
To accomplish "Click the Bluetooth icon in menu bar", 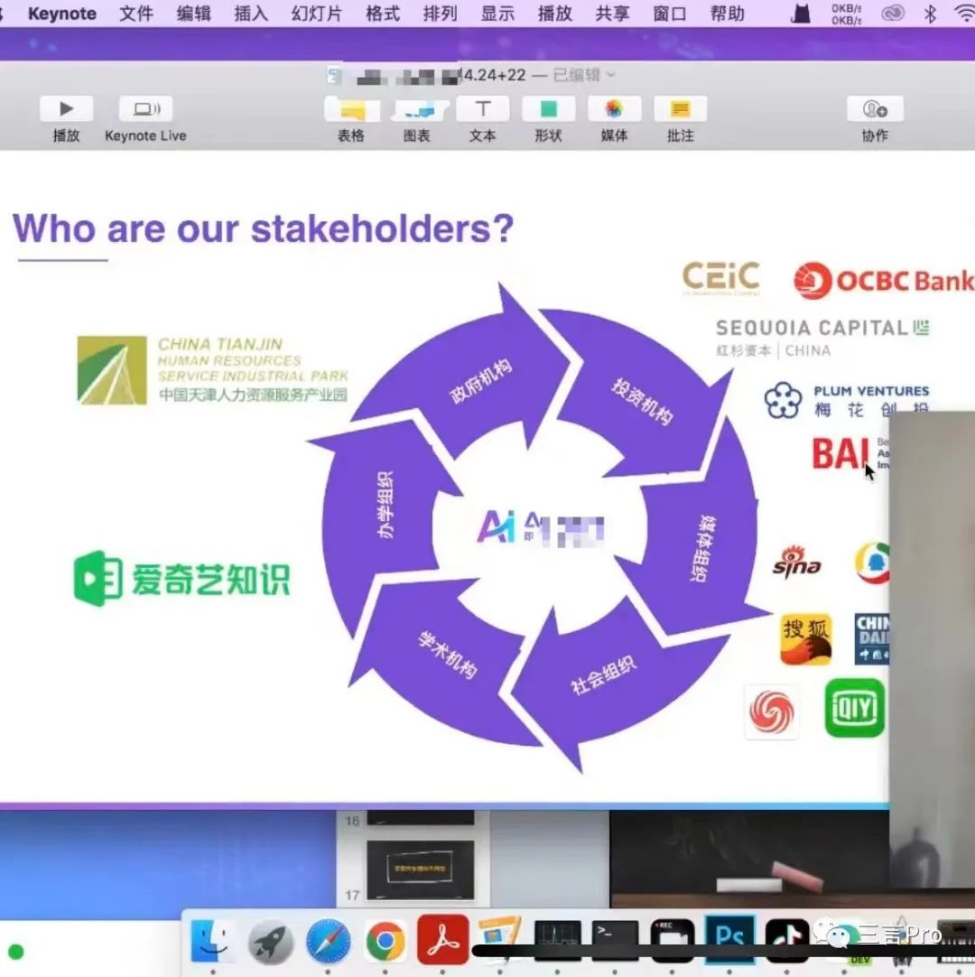I will (x=931, y=14).
